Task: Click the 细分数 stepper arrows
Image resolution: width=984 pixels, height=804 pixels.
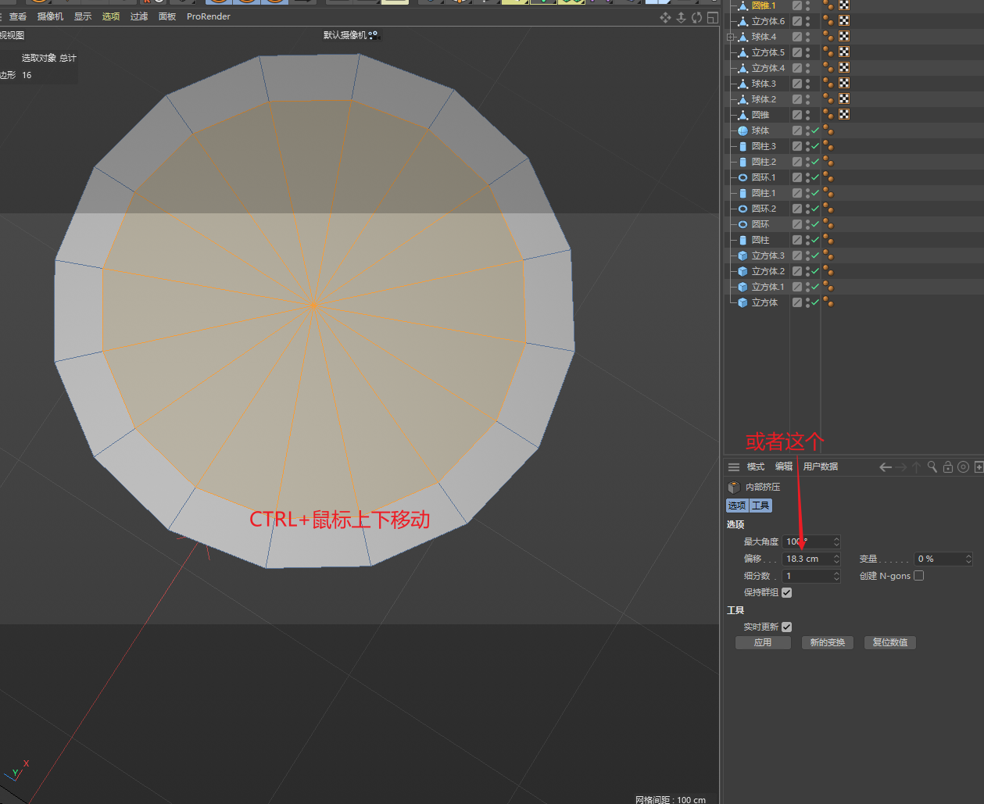Action: click(x=836, y=576)
